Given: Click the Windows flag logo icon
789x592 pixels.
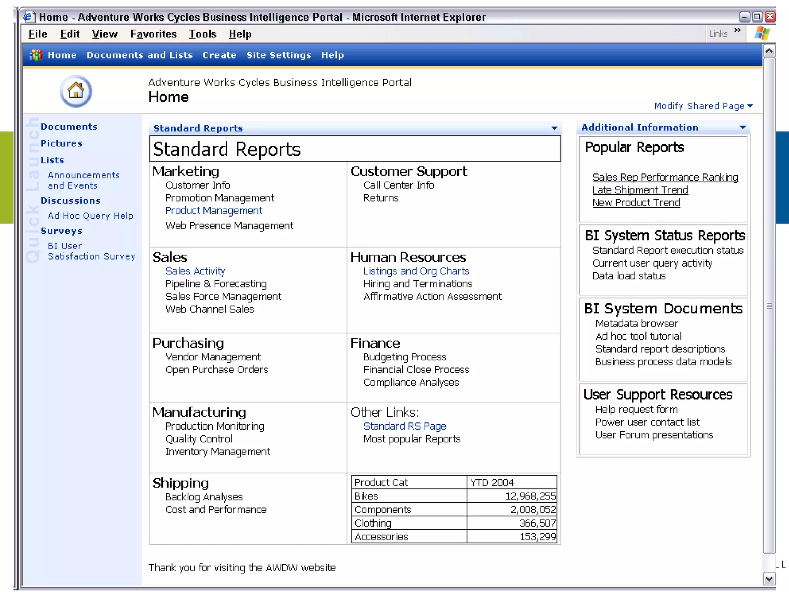Looking at the screenshot, I should click(762, 34).
